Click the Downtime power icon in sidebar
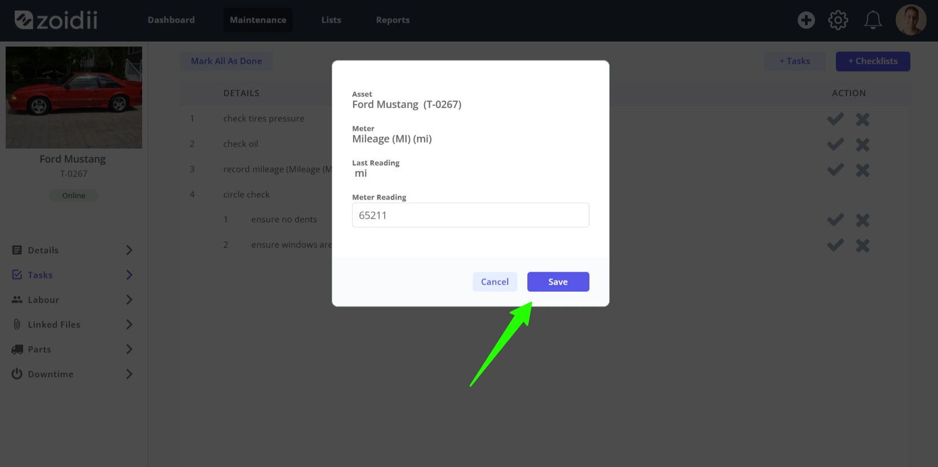 [17, 373]
